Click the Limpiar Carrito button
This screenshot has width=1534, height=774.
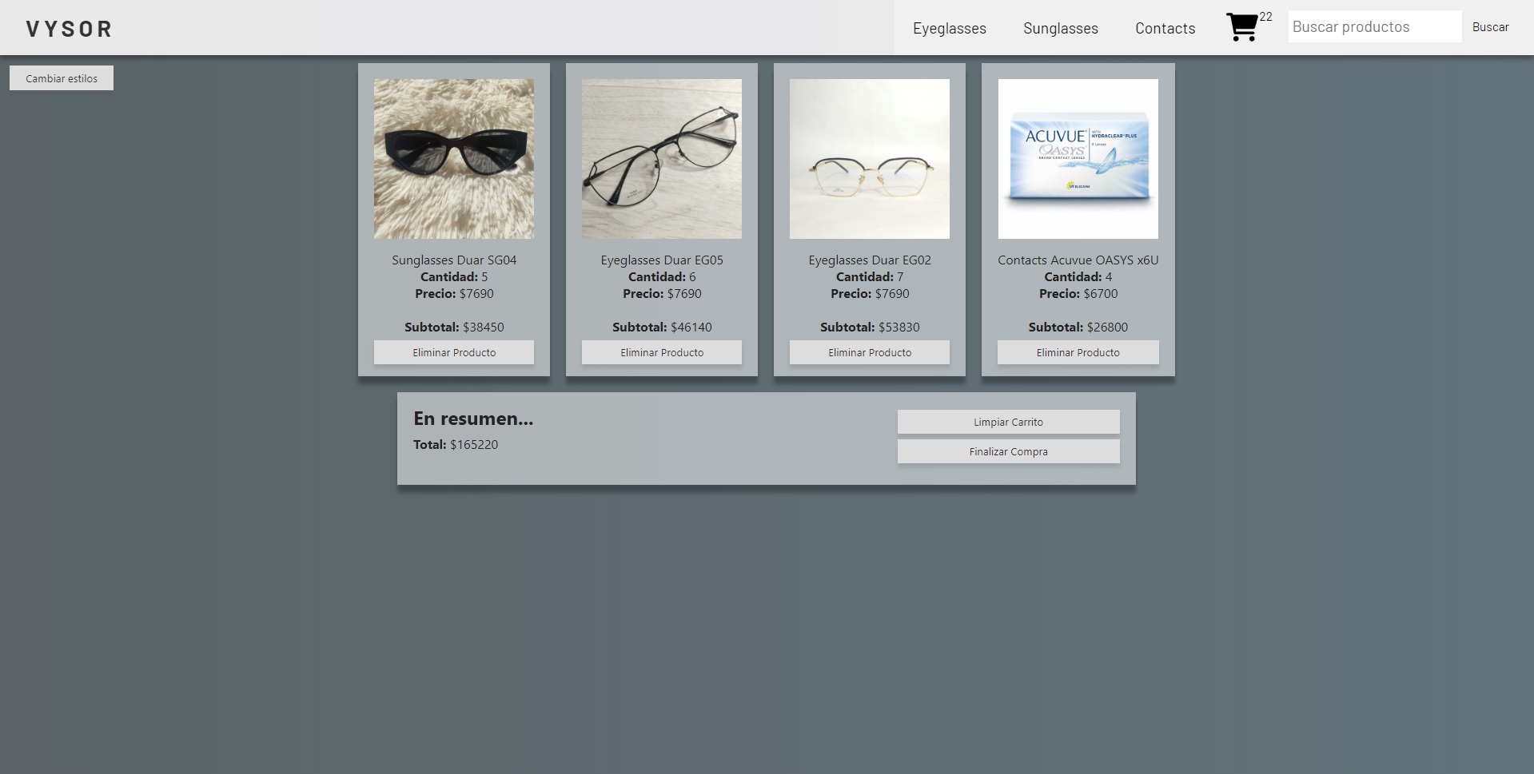coord(1009,422)
